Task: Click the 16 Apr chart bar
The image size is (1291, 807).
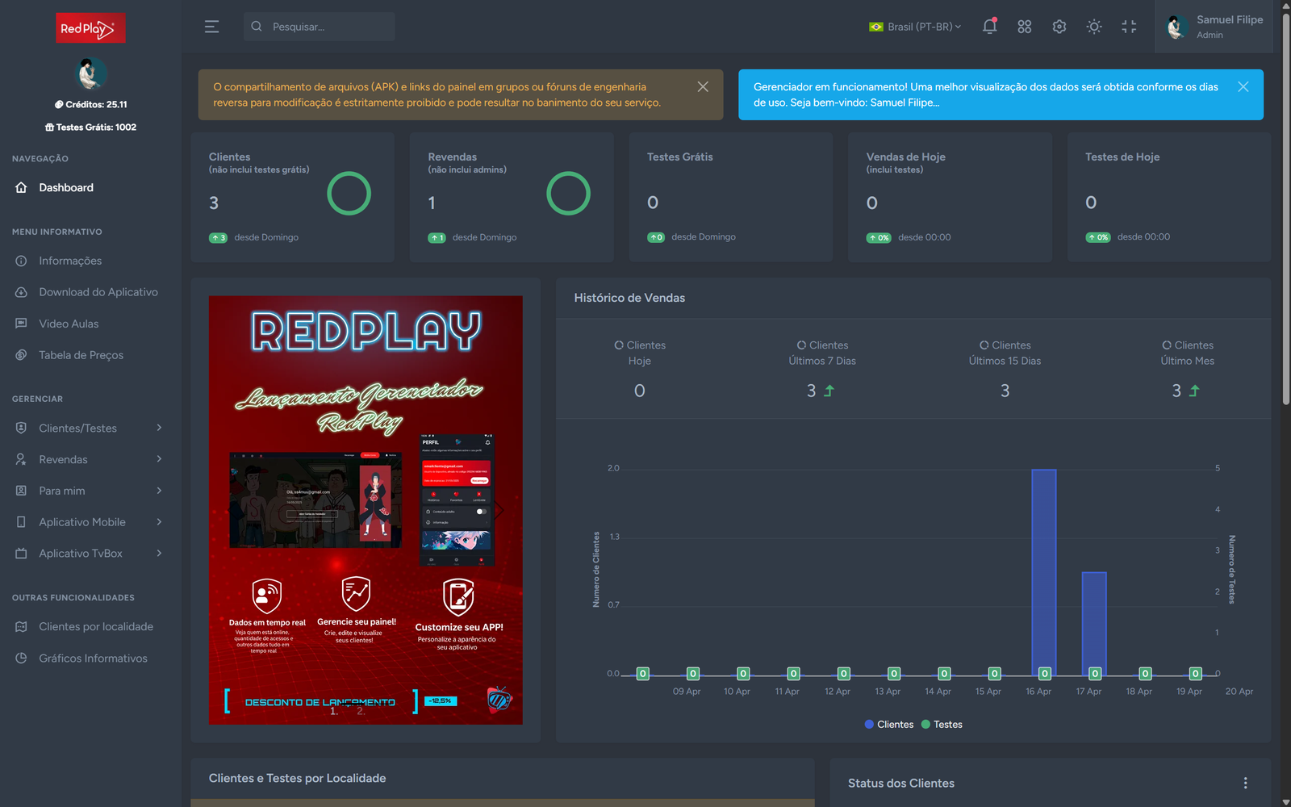Action: tap(1044, 572)
